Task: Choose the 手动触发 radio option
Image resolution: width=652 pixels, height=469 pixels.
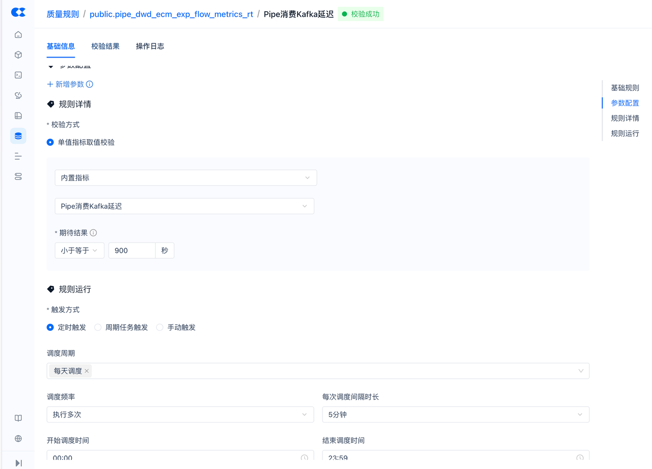Action: 160,327
